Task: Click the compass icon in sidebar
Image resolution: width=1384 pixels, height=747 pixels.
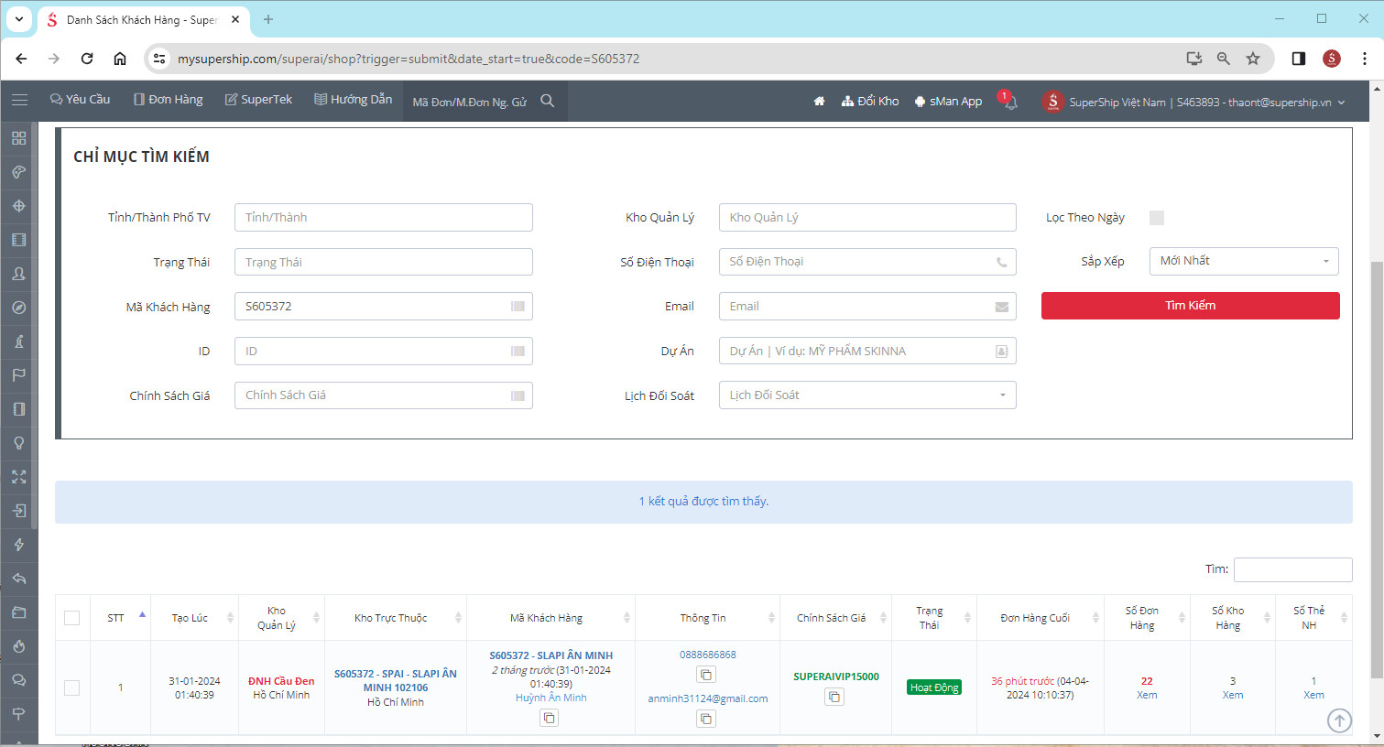Action: 18,308
